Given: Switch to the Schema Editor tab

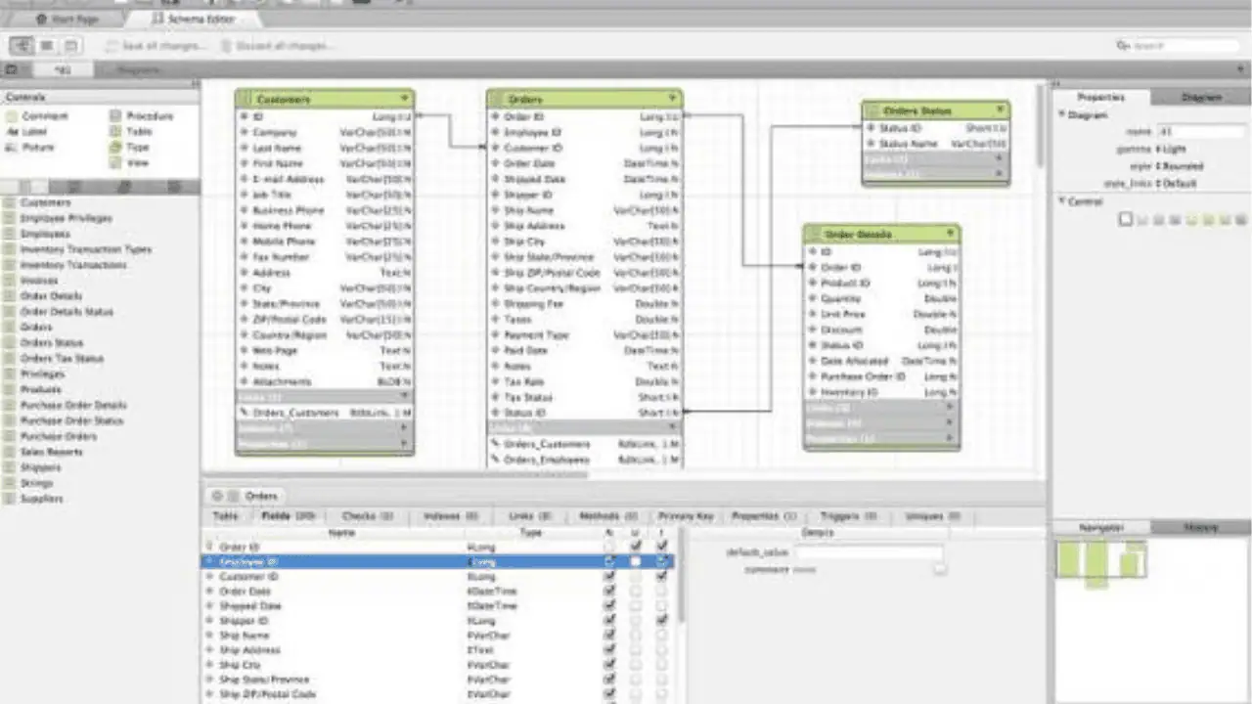Looking at the screenshot, I should click(x=195, y=19).
